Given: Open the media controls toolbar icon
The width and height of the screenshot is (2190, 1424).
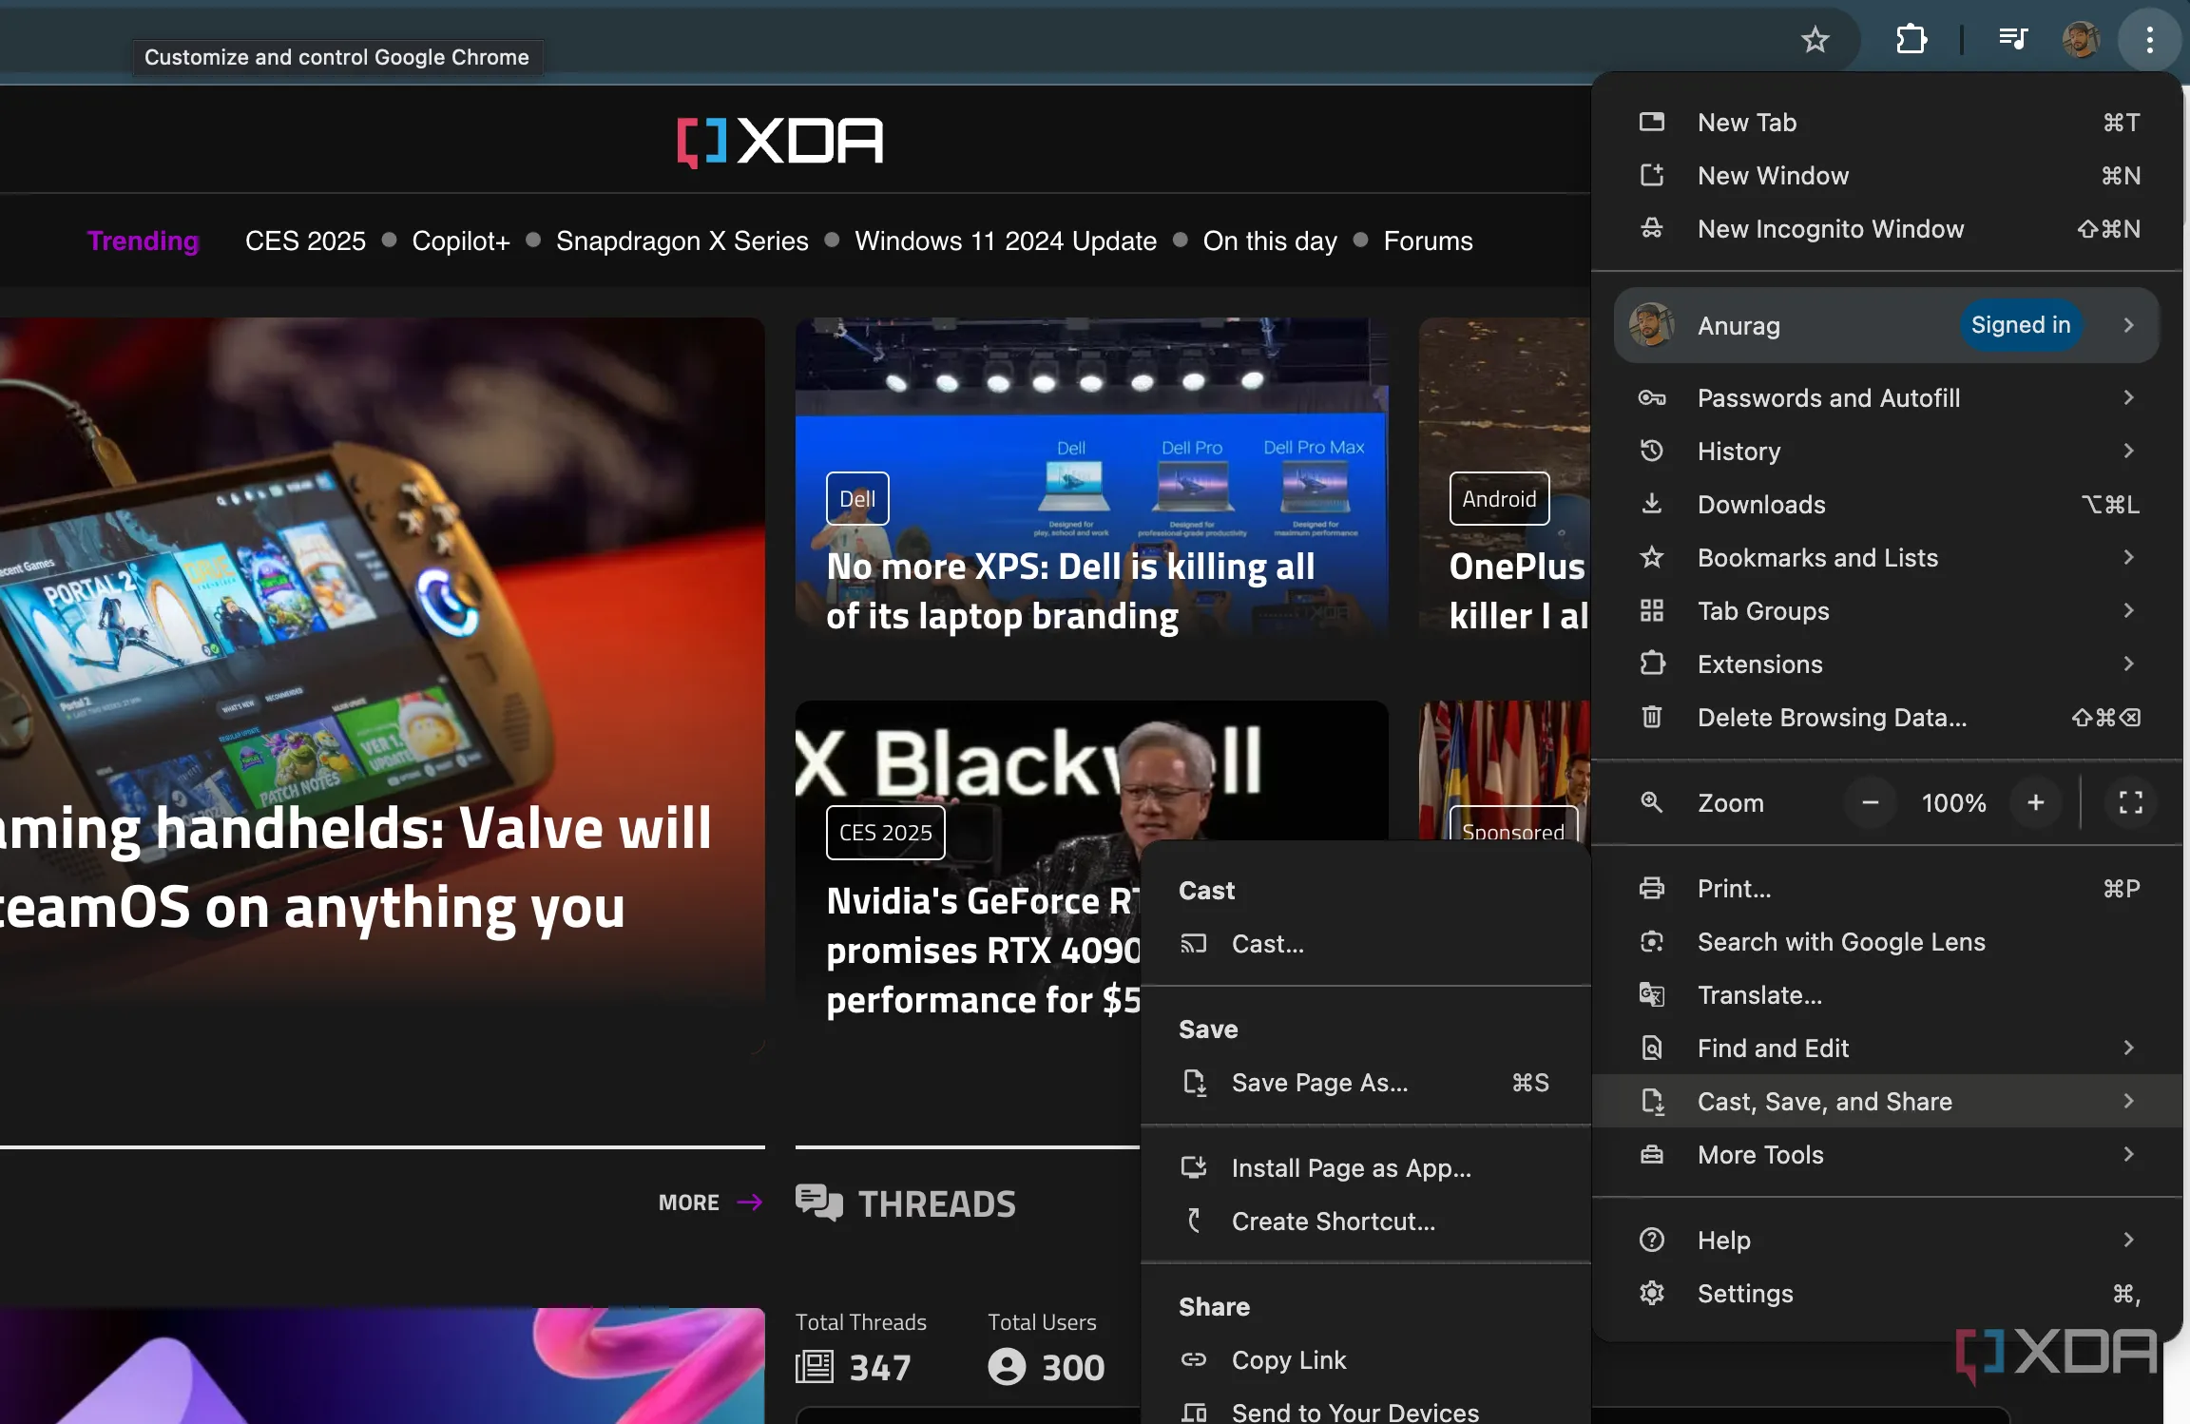Looking at the screenshot, I should pyautogui.click(x=2012, y=40).
